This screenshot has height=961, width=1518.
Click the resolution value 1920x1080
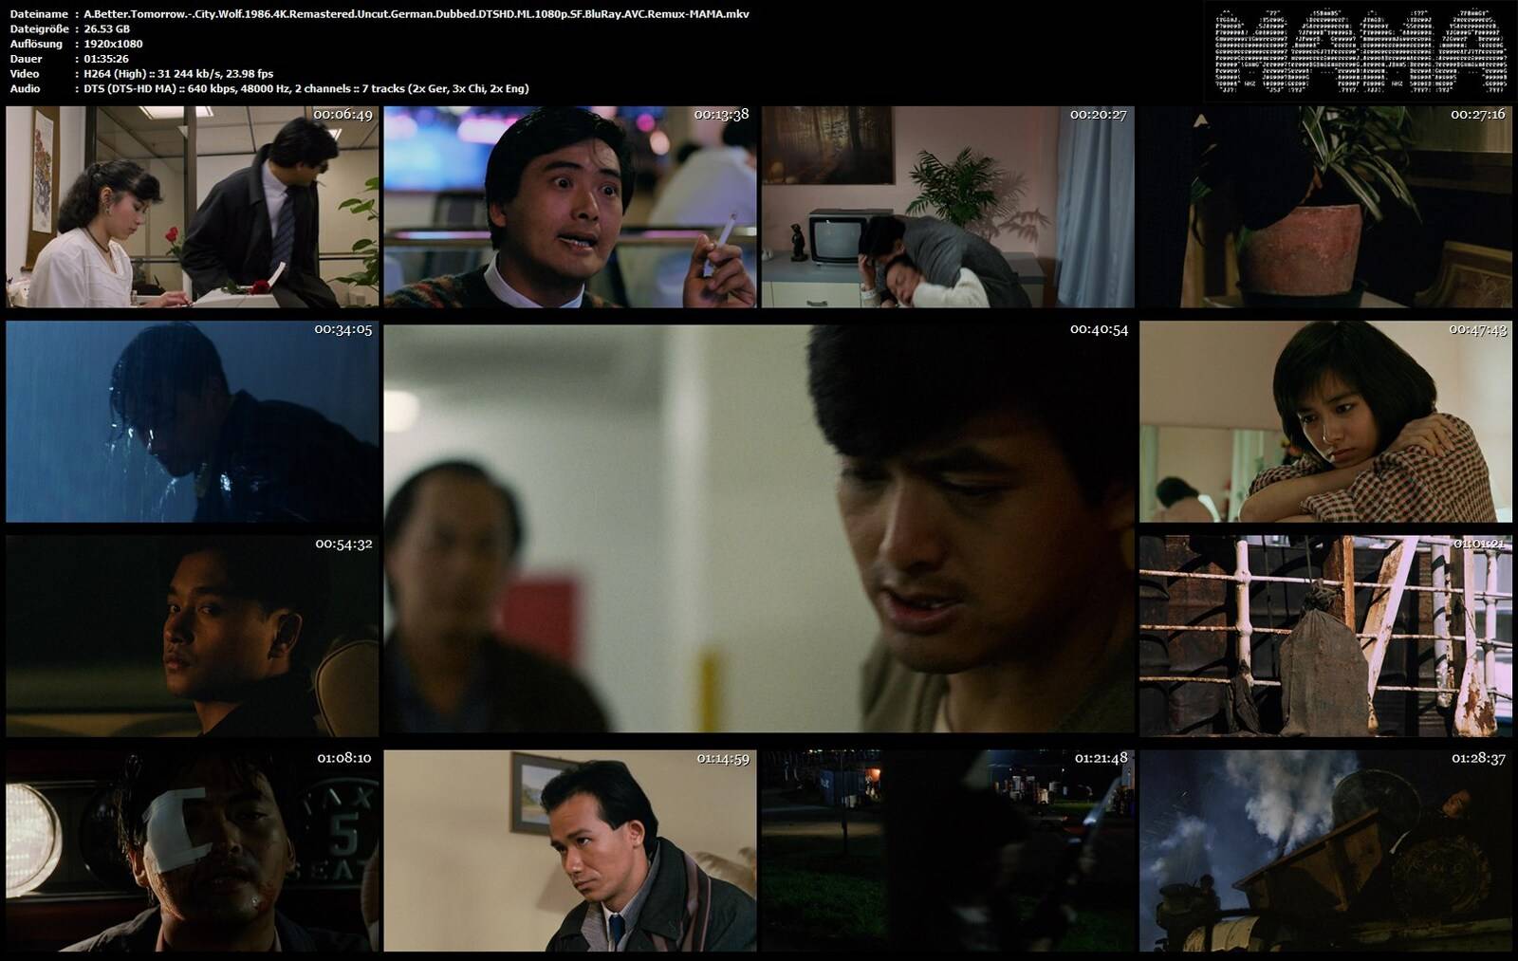coord(113,44)
